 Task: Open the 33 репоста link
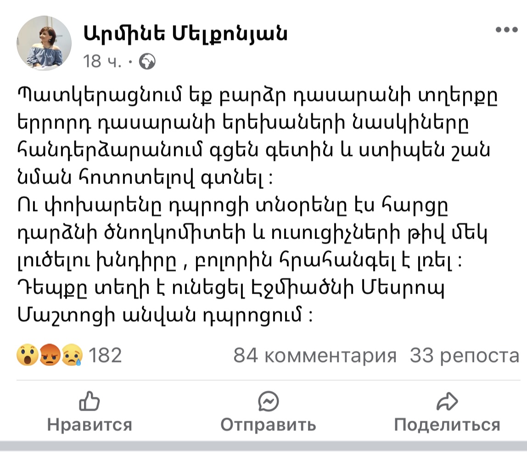point(465,355)
